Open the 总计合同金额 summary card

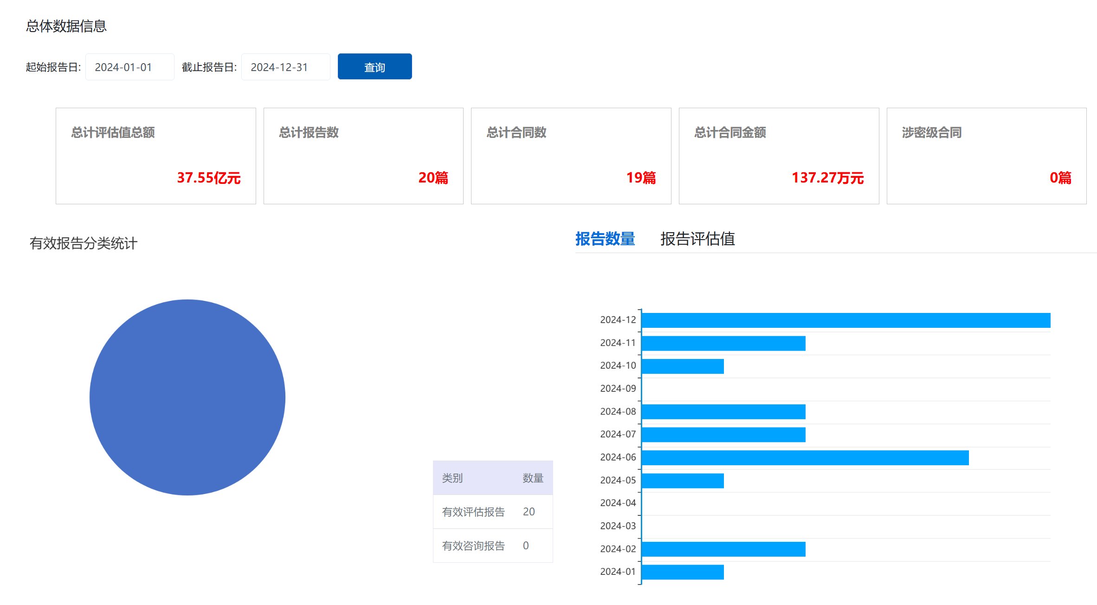(779, 156)
